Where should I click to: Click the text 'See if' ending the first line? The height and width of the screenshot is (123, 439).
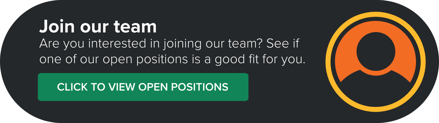coord(283,43)
